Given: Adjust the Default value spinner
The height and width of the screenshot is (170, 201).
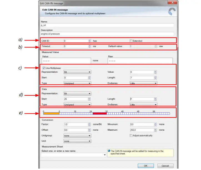Looking at the screenshot, I should point(156,46).
